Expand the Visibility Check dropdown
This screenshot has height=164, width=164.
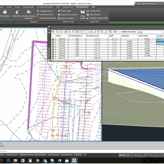click(x=53, y=11)
